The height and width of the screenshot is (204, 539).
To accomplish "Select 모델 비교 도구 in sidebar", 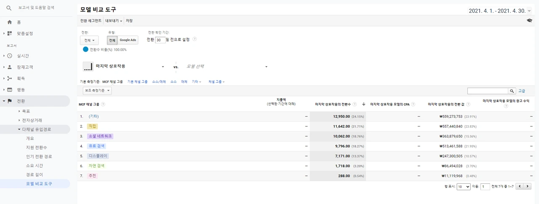I will [39, 184].
